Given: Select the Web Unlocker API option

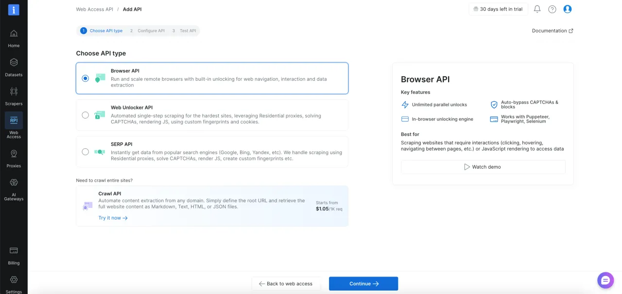Looking at the screenshot, I should click(86, 115).
